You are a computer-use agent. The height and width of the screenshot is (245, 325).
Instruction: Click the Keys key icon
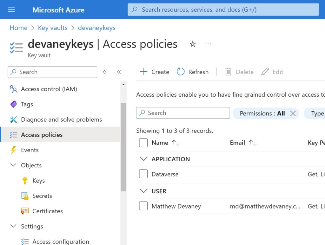tap(25, 181)
